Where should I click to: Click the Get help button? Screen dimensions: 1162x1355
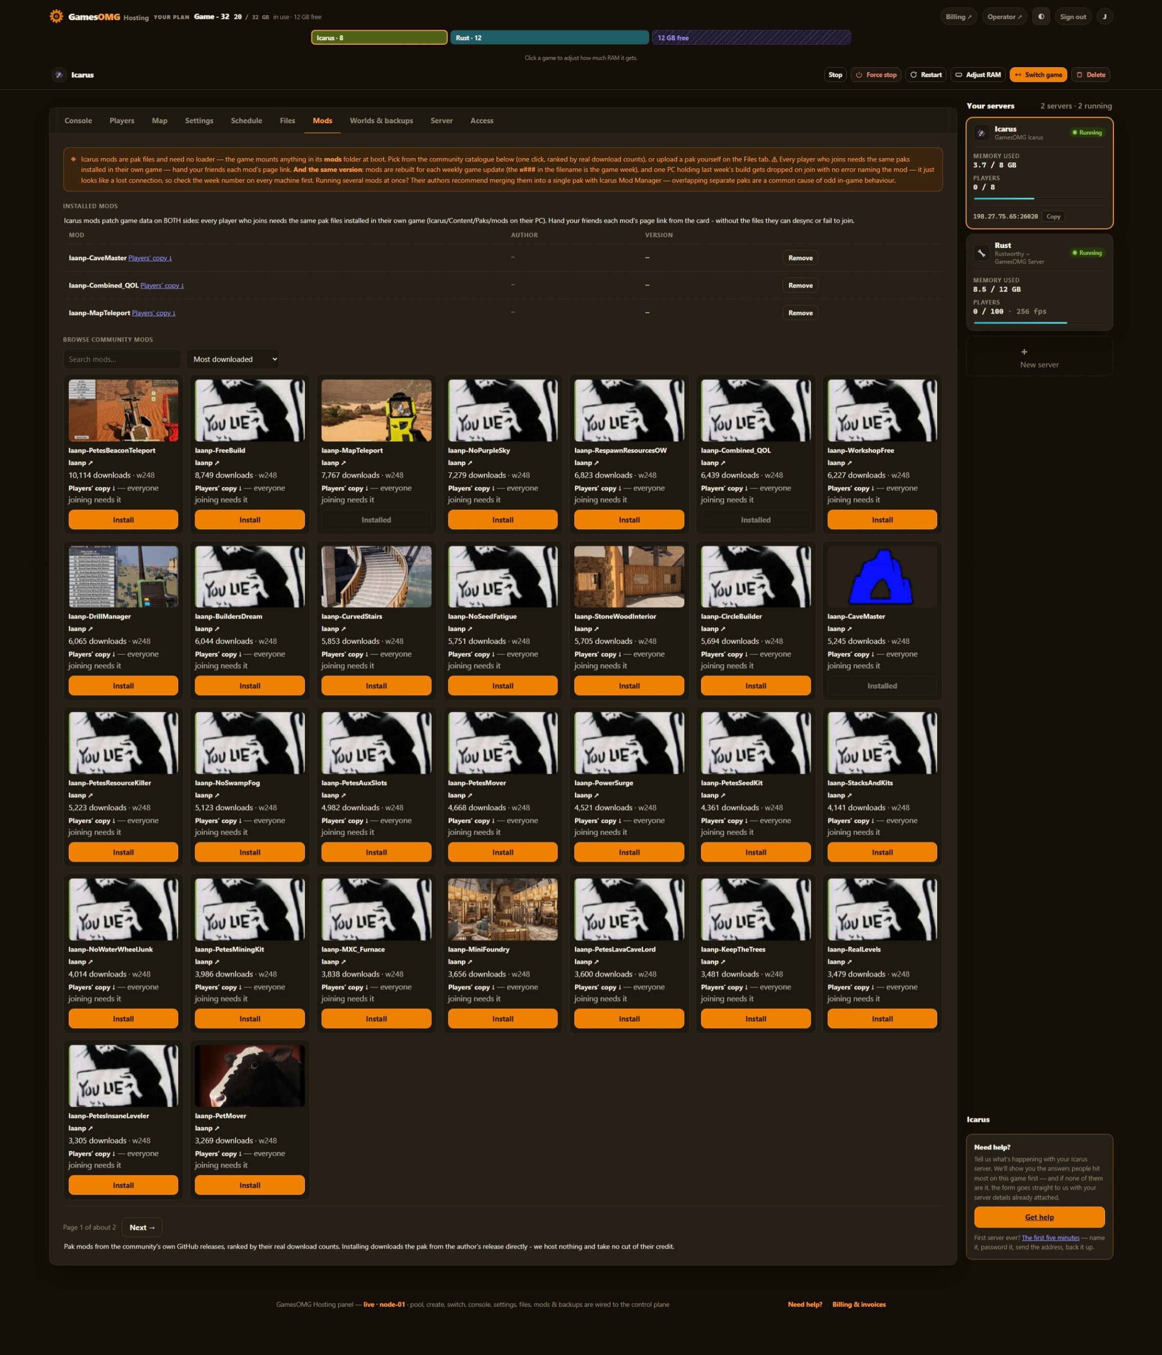(x=1039, y=1217)
